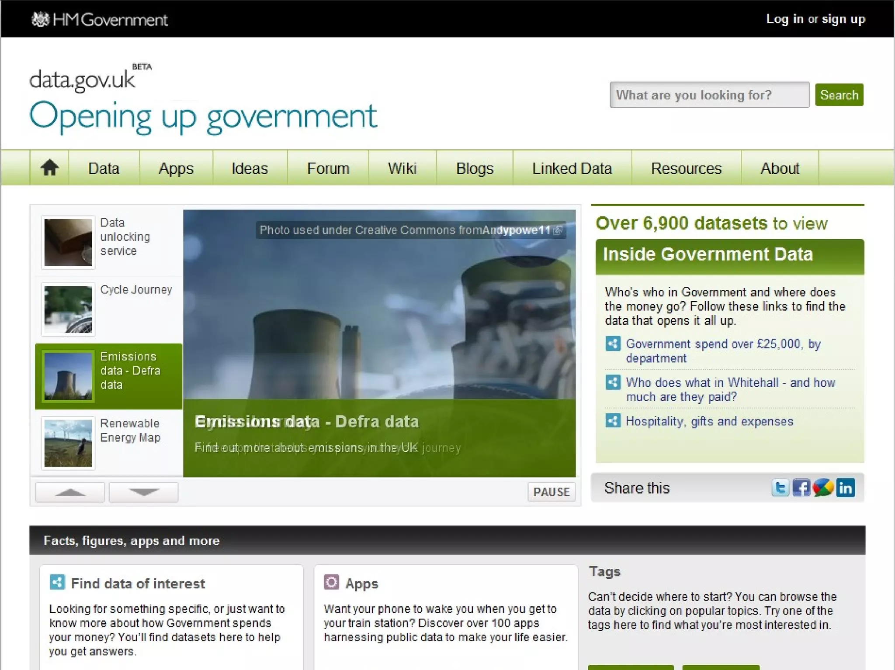The image size is (895, 670).
Task: Click the Log in link
Action: (x=784, y=19)
